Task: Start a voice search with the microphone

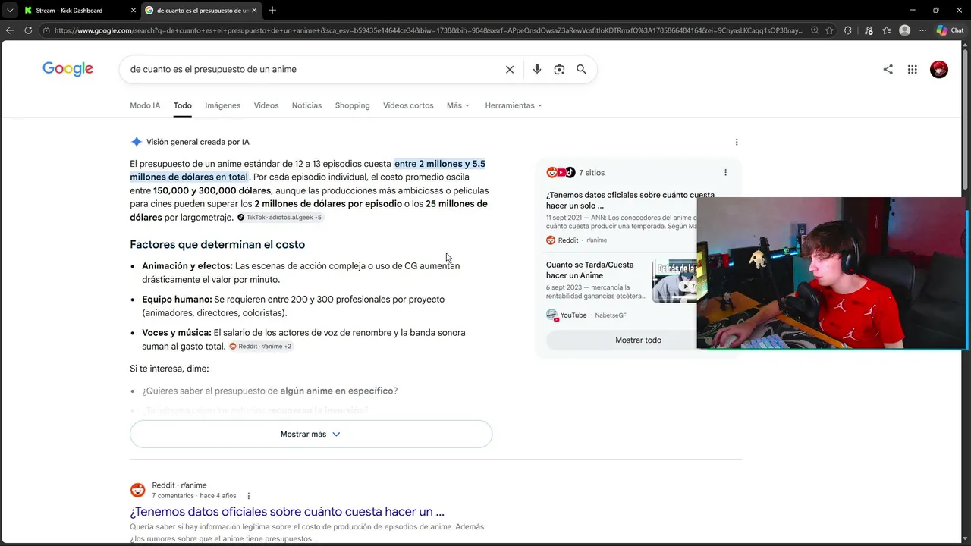Action: 537,69
